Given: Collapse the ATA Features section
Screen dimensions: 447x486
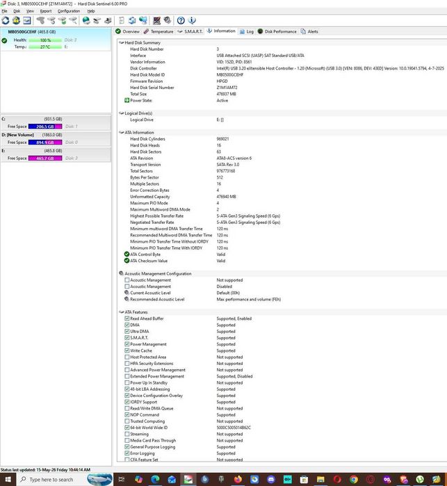Looking at the screenshot, I should 122,311.
